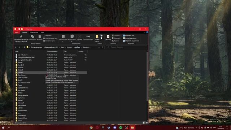Screen dimensions: 231x130
Task: Click 'Lenovo' in the address path
Action: (69, 47)
